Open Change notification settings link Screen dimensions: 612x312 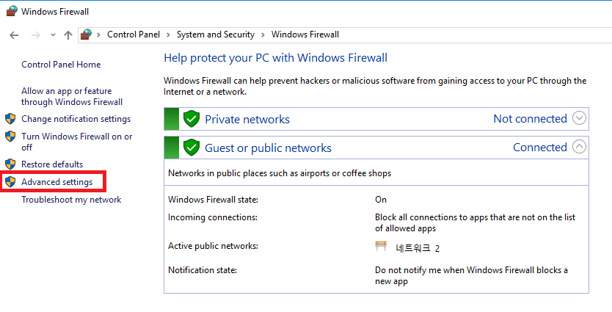pos(76,119)
